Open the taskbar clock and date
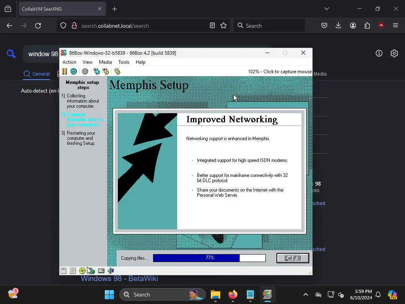 361,294
